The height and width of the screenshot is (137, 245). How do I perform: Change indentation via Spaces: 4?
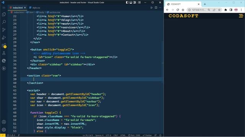(100, 135)
